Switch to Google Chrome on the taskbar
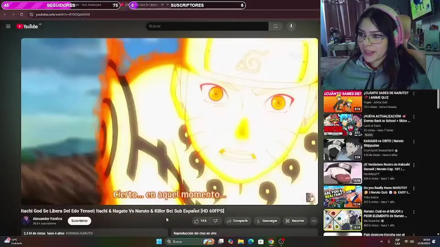The image size is (440, 247). (x=271, y=242)
